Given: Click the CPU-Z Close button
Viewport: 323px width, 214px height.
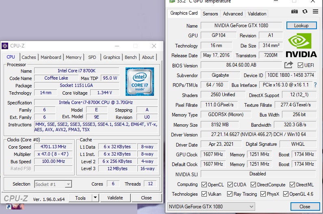Looking at the screenshot, I should coord(146,198).
